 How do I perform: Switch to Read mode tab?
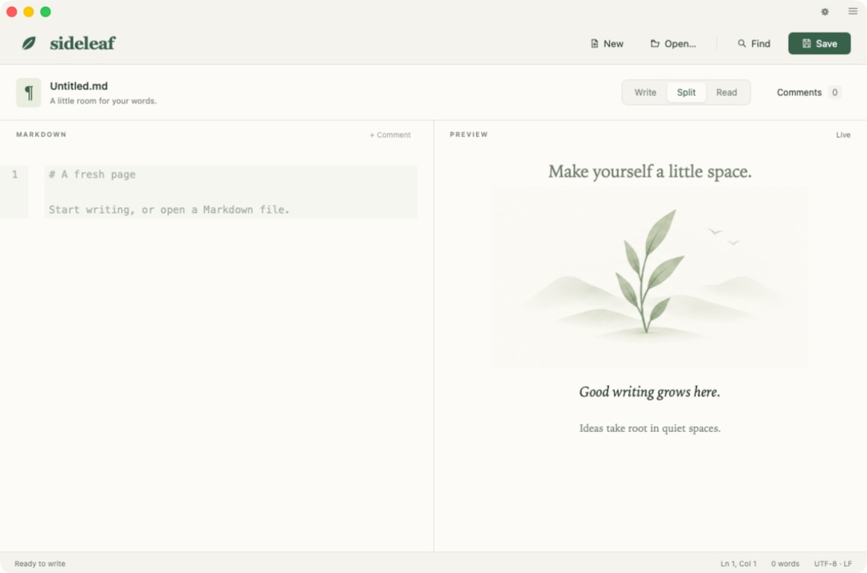(727, 93)
